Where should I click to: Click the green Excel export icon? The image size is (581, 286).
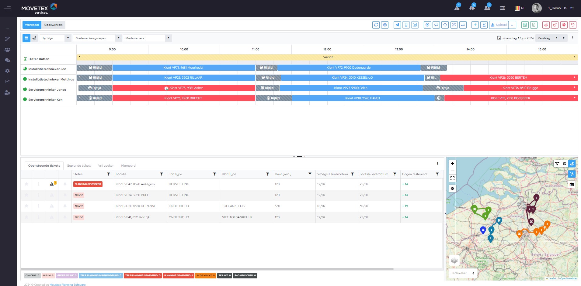click(534, 25)
